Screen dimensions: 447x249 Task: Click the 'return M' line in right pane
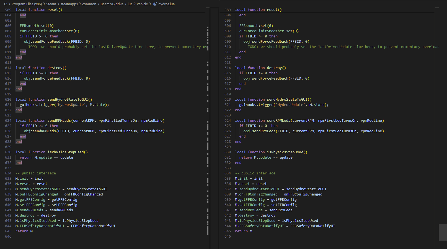(243, 231)
